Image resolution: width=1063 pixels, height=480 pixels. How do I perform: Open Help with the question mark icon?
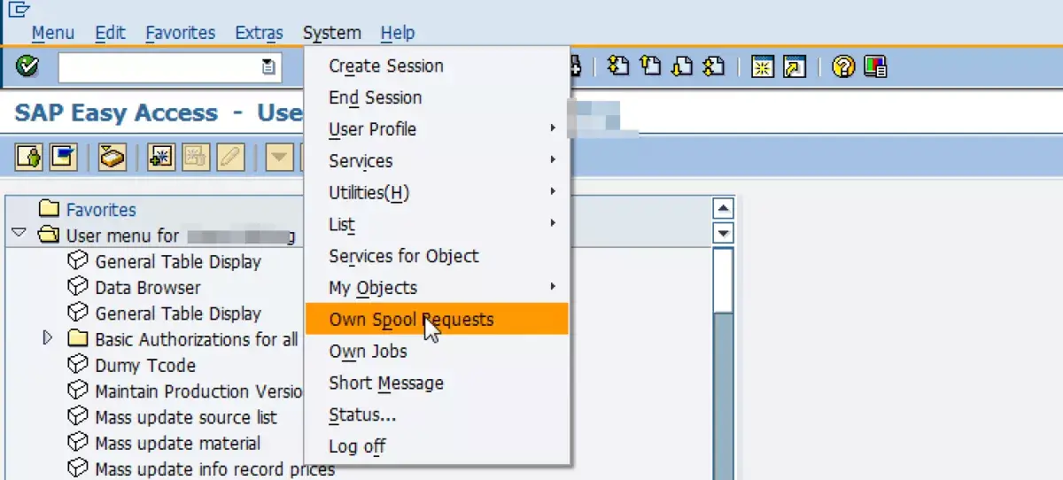(x=843, y=66)
